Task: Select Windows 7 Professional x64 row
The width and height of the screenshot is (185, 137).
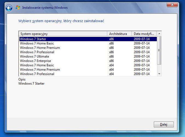Action: pos(88,74)
